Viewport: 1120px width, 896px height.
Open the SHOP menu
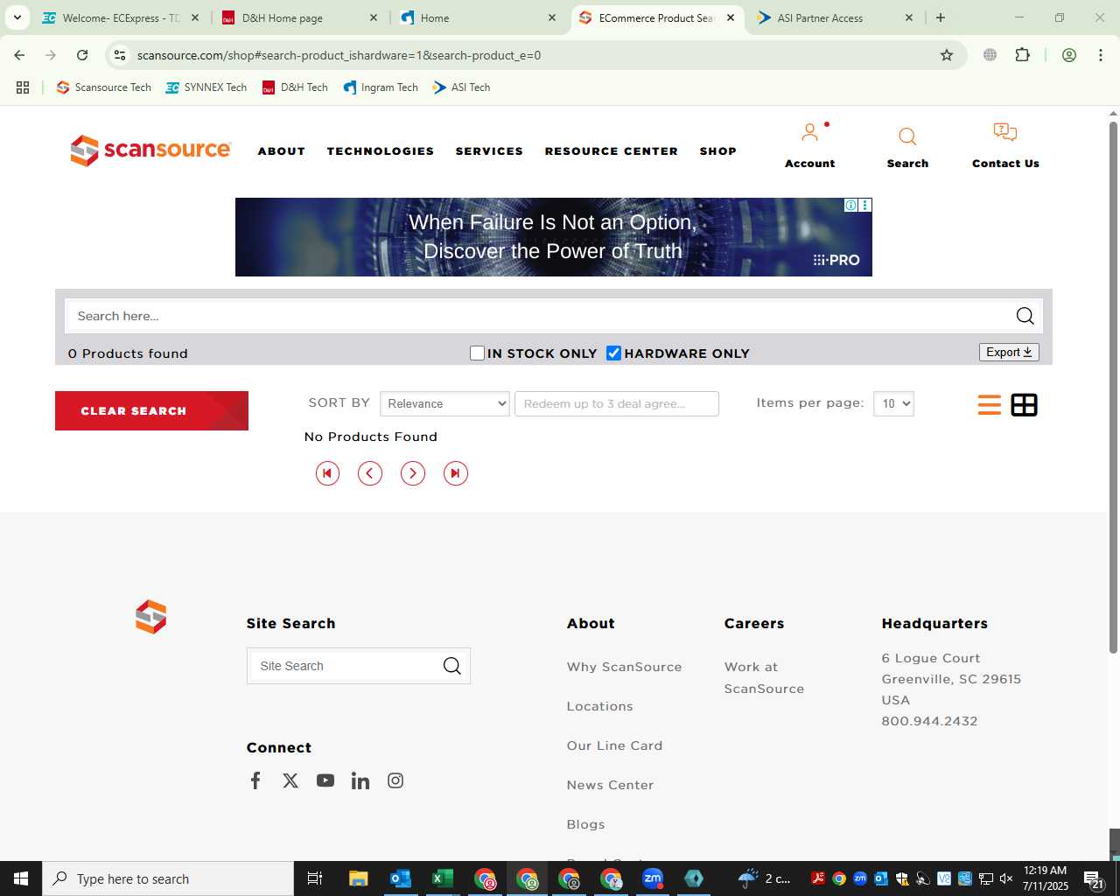click(718, 151)
